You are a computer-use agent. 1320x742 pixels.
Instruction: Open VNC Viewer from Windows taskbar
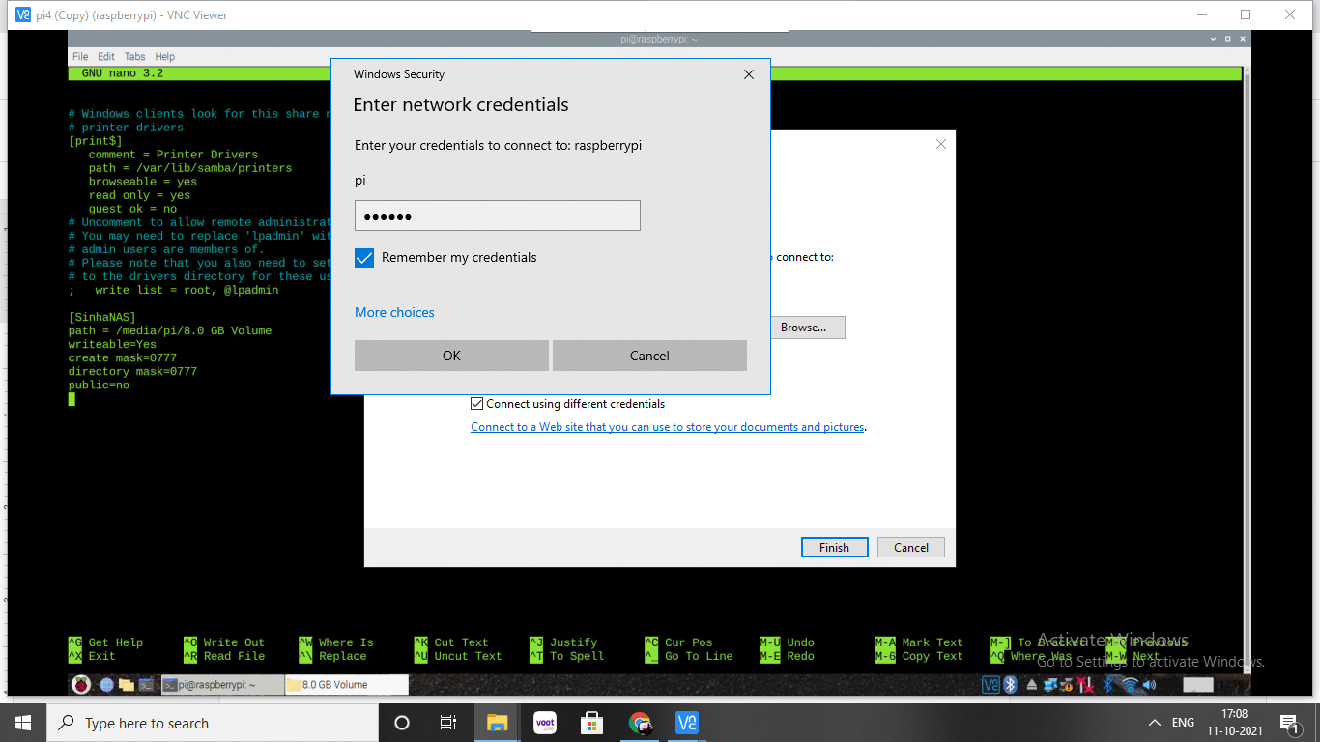point(687,723)
